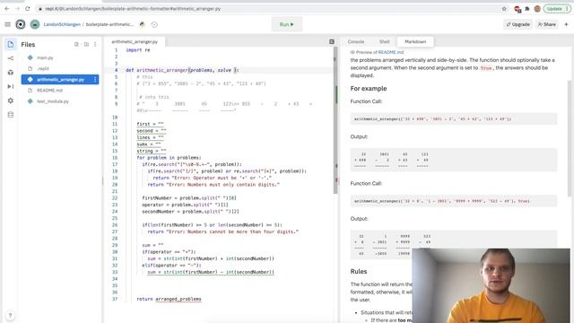Open the .replit file

tap(43, 68)
